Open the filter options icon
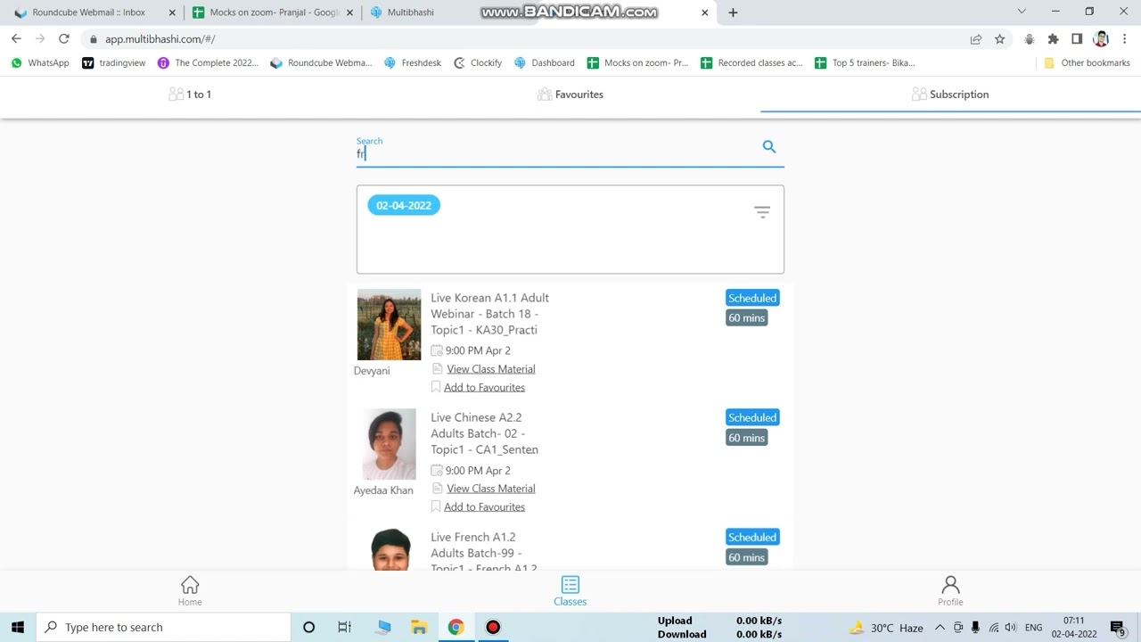Viewport: 1141px width, 642px height. (762, 212)
